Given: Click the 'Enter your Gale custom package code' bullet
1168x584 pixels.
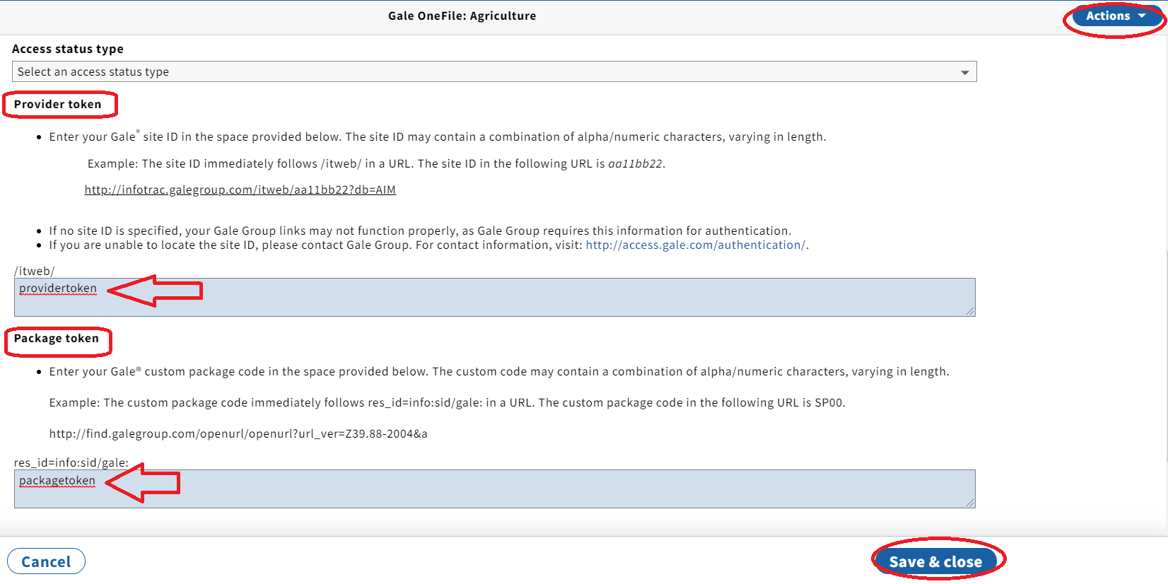Looking at the screenshot, I should (x=499, y=371).
